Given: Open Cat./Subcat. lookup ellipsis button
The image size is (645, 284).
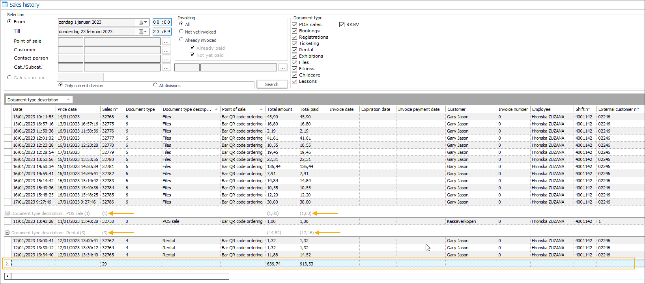Looking at the screenshot, I should click(166, 67).
